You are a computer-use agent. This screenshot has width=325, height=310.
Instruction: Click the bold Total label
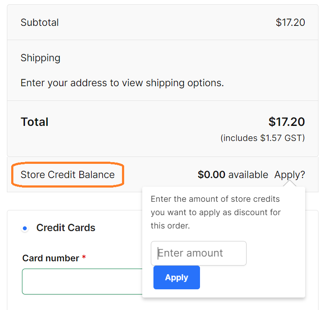tap(34, 122)
